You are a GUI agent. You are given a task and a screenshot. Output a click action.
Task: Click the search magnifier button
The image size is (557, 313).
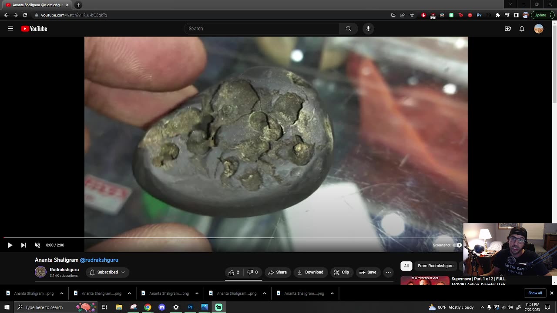click(x=349, y=29)
